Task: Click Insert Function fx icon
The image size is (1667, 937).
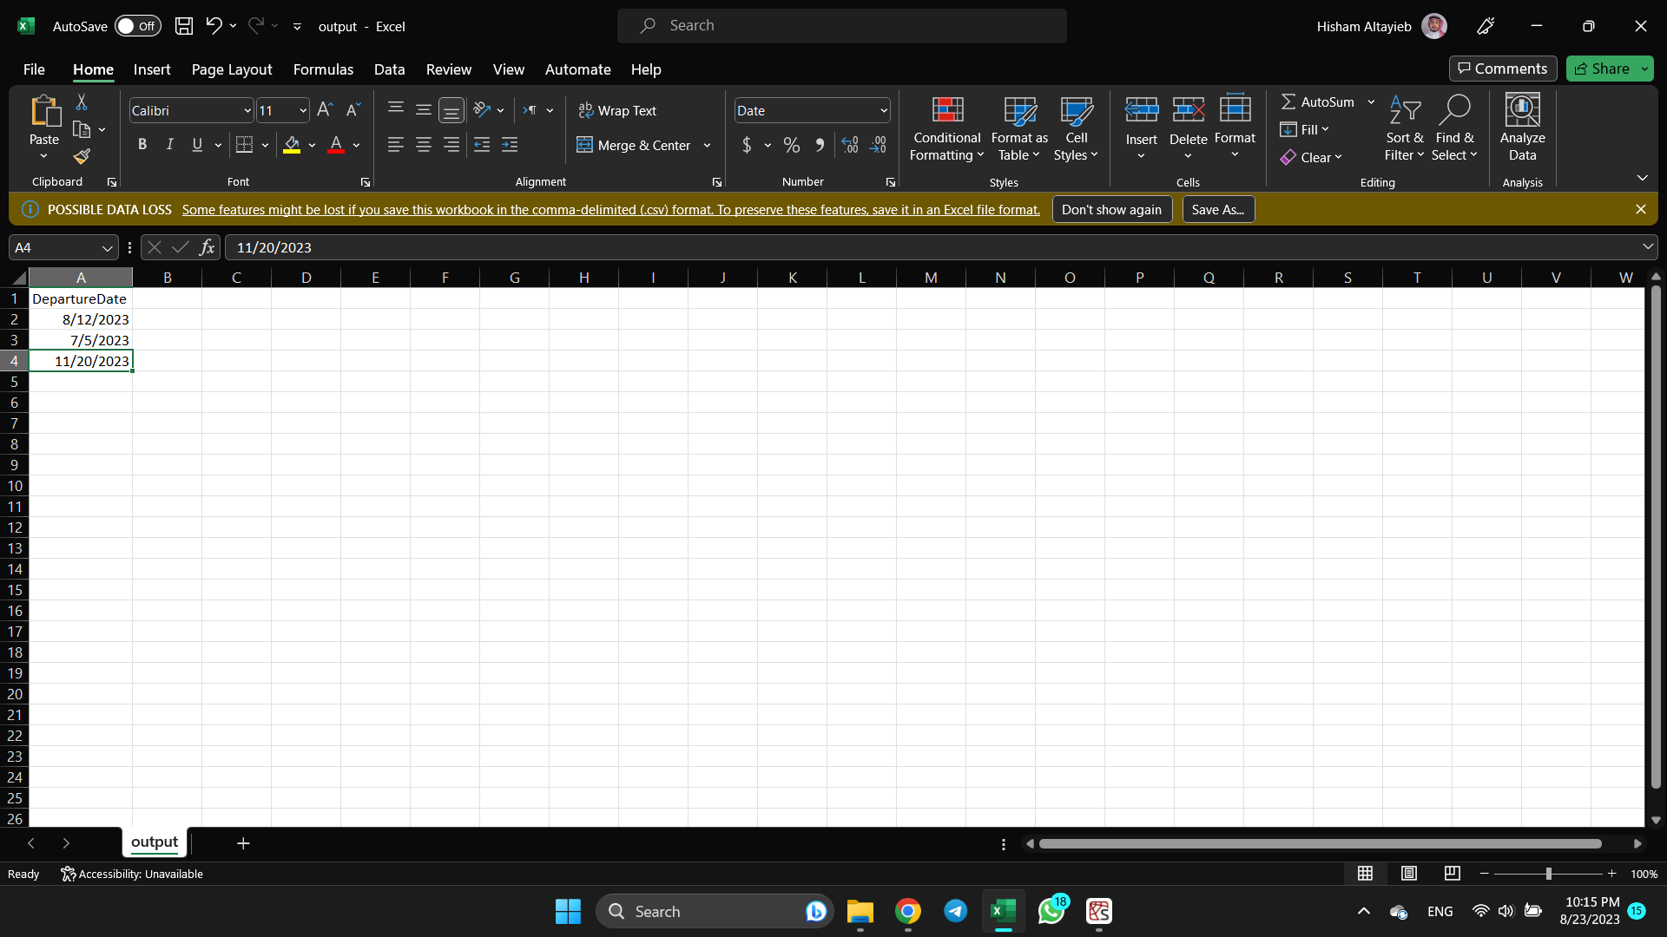Action: coord(207,247)
